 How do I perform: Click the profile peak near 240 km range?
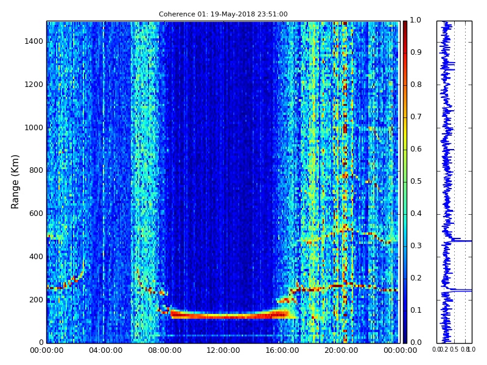pos(463,291)
